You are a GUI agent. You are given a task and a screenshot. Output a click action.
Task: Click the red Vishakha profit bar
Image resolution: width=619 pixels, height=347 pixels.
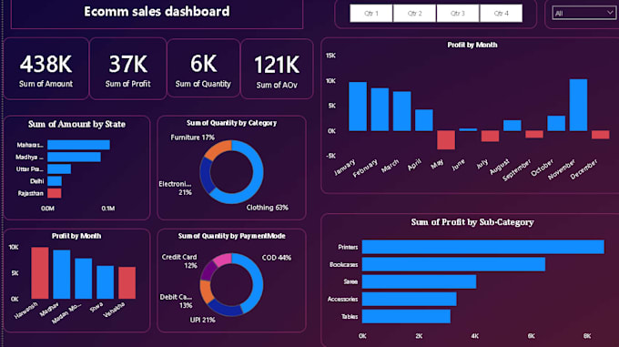(x=127, y=282)
